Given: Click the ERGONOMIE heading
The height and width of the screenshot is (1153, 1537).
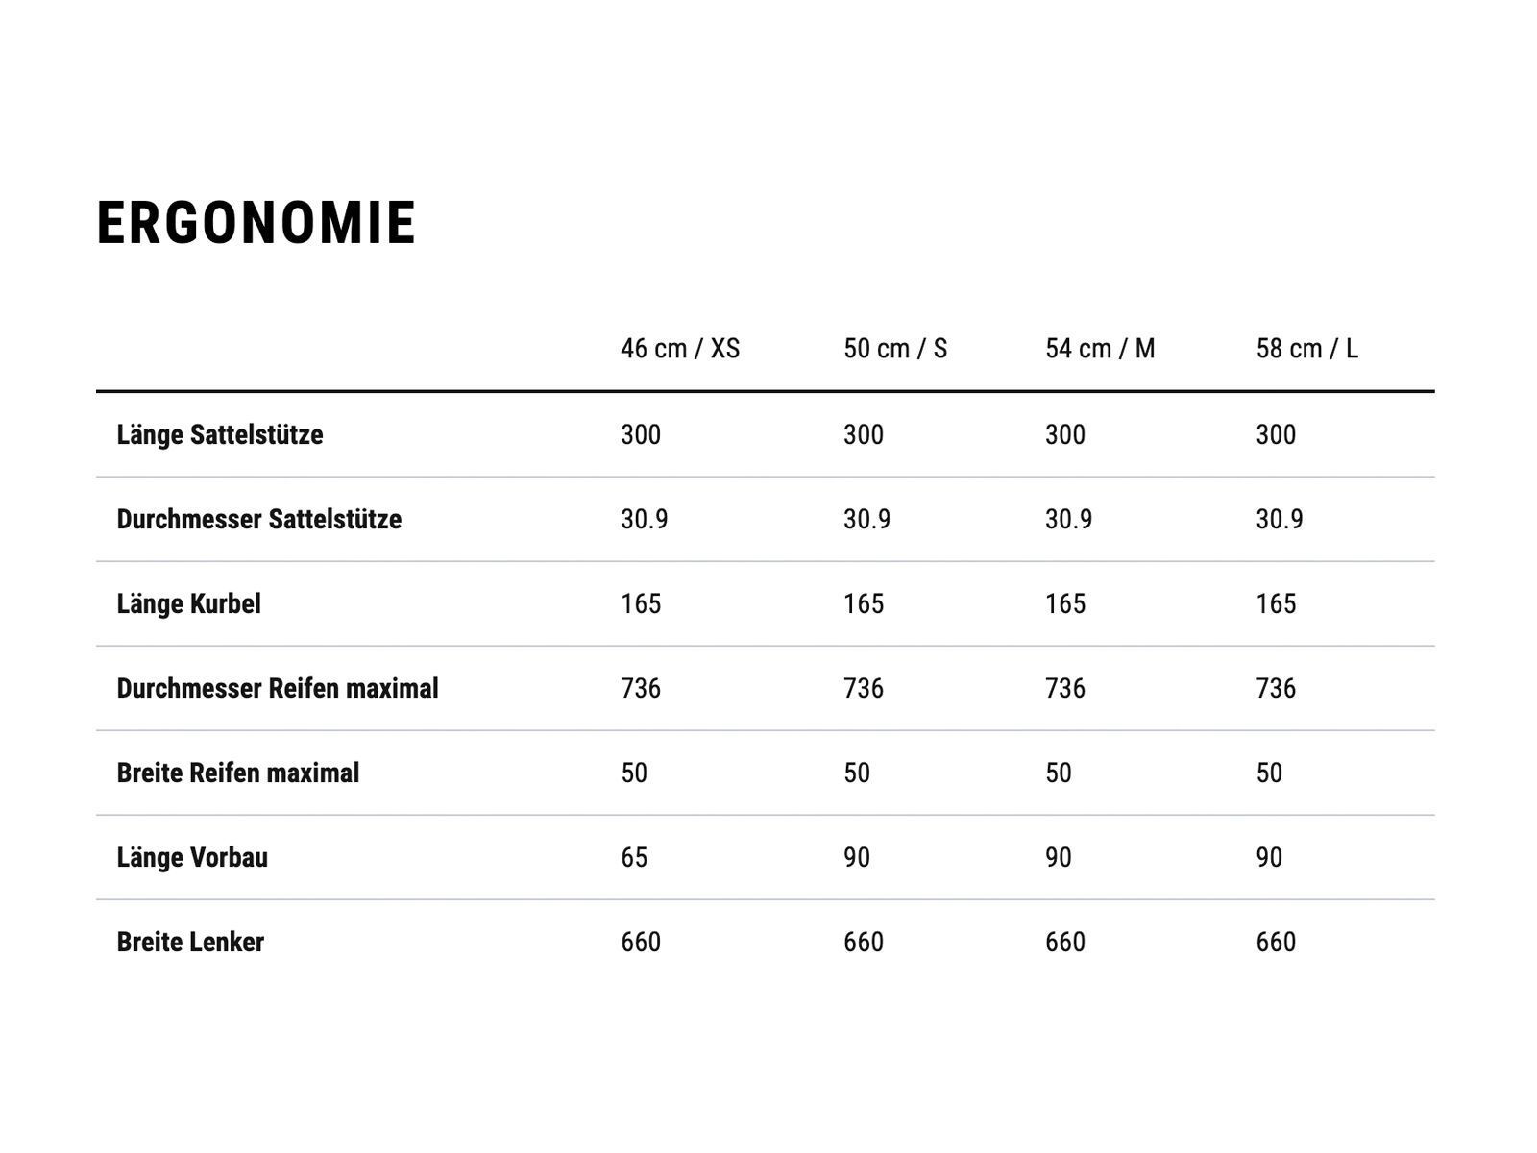Looking at the screenshot, I should coord(256,223).
